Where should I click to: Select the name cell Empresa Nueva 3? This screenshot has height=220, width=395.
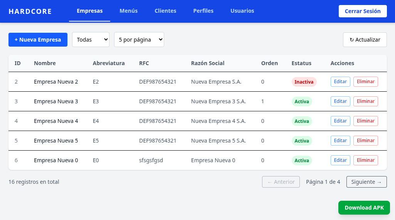pyautogui.click(x=56, y=101)
